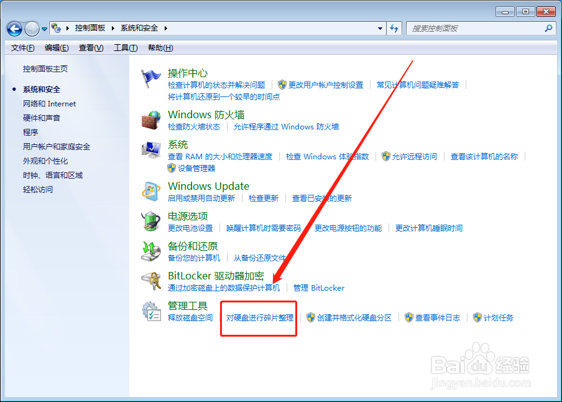Screen dimensions: 562x402
Task: Open 更改电池设置 link
Action: (190, 228)
